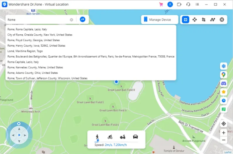
Task: Click the Discord icon on the sidebar
Action: tap(224, 83)
